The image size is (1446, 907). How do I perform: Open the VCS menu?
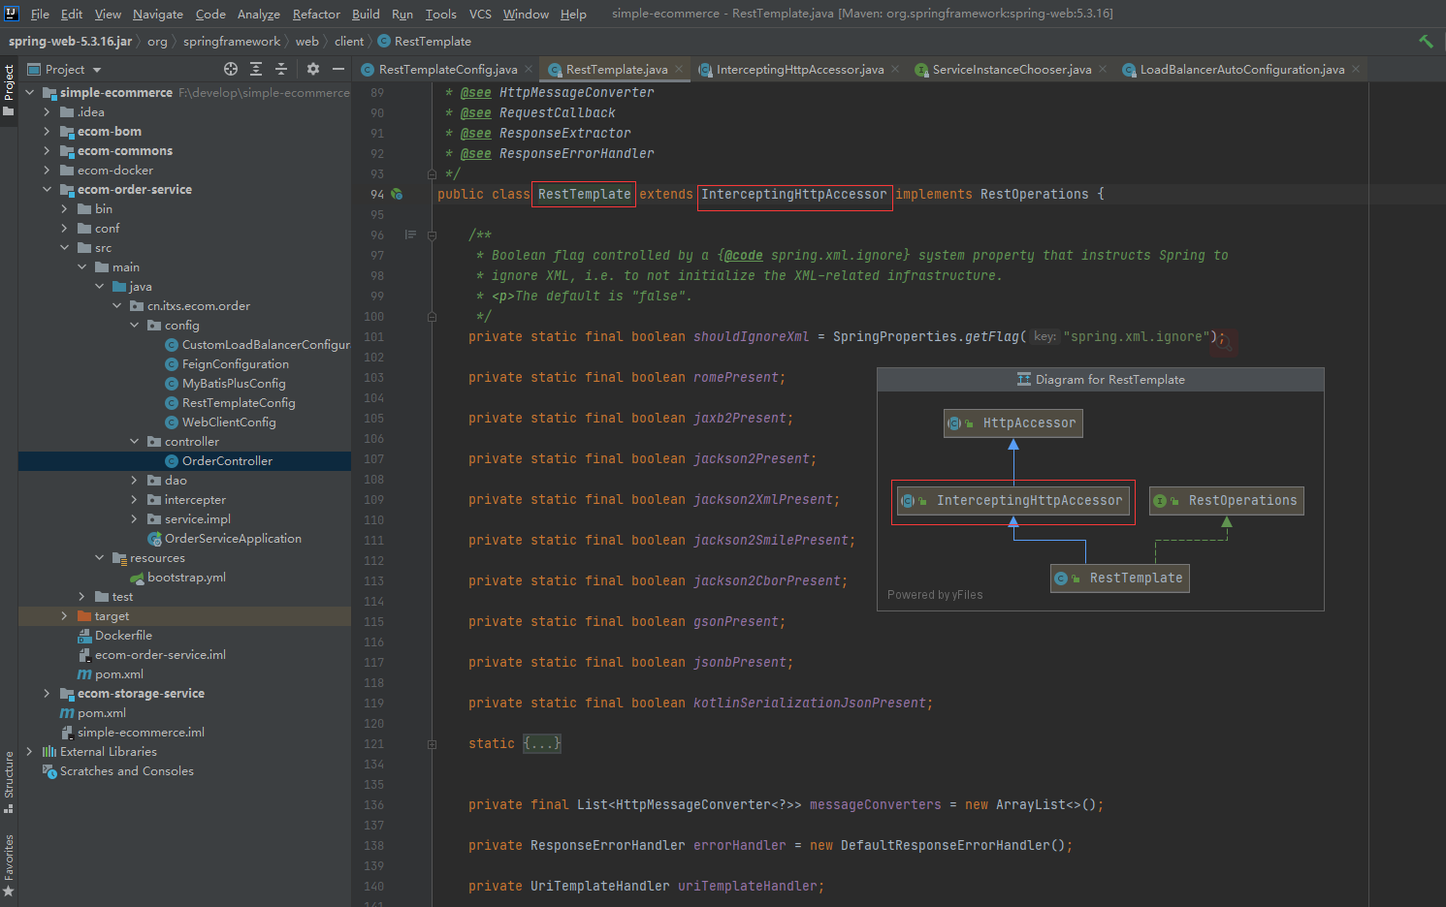click(480, 14)
